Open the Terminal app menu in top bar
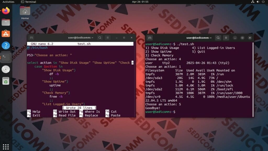This screenshot has width=268, height=151. tap(29, 2)
